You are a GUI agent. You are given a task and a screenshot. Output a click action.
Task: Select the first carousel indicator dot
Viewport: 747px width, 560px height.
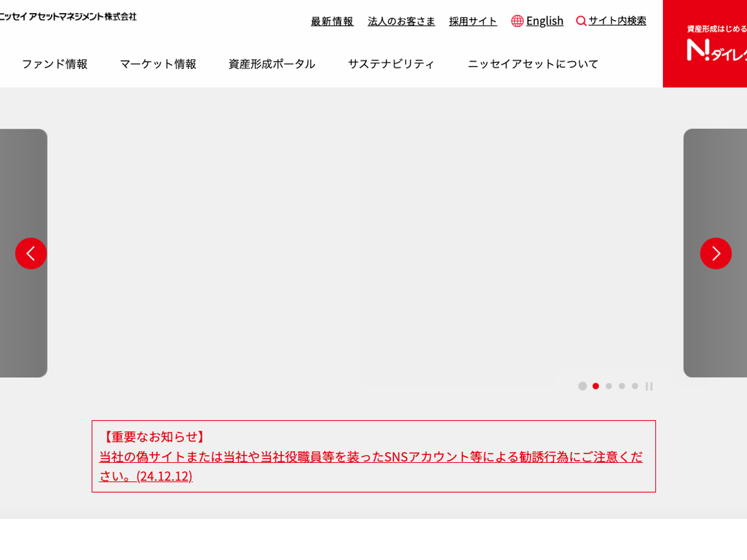[583, 386]
